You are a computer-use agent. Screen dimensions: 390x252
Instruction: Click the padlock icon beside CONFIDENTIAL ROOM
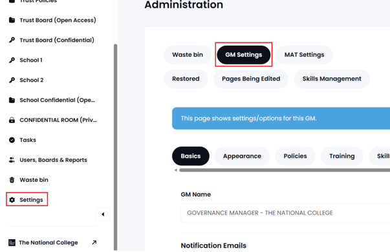coord(12,120)
